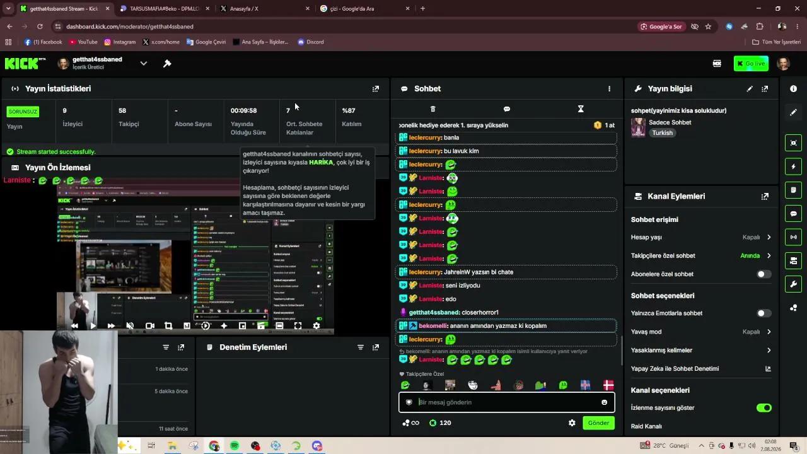Viewport: 807px width, 454px height.
Task: Open Spotify from the taskbar
Action: 235,446
